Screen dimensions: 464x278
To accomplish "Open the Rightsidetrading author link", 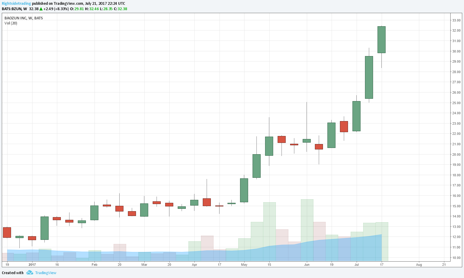I will tap(16, 4).
